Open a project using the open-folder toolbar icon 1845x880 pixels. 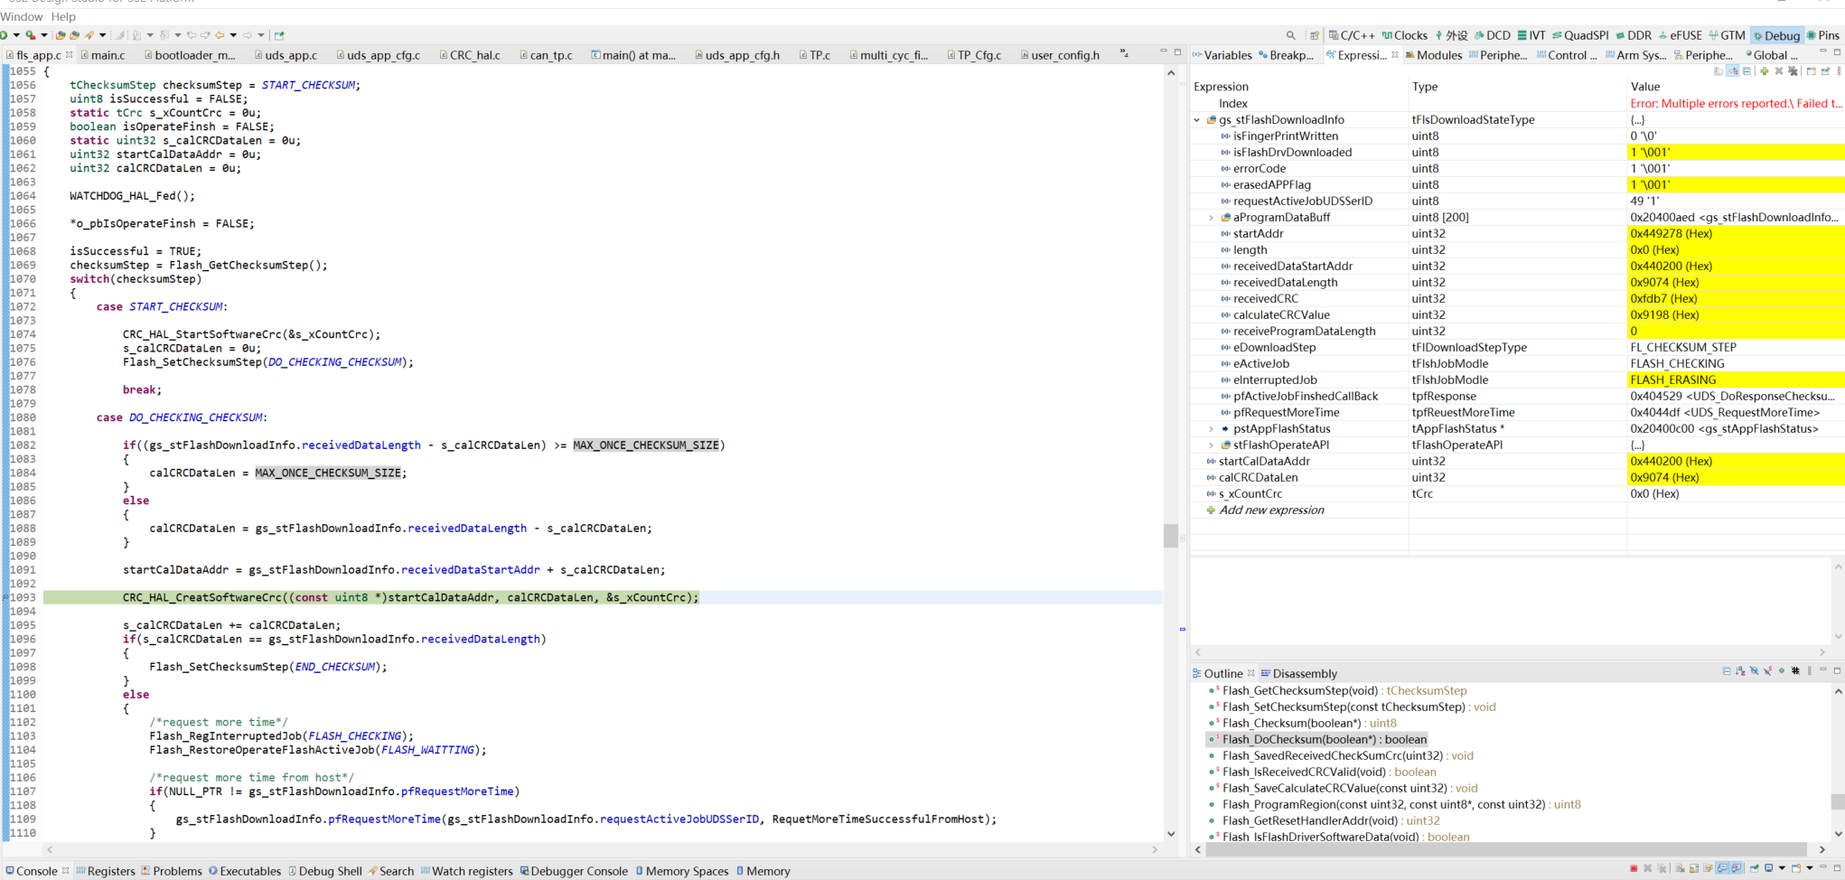coord(62,35)
